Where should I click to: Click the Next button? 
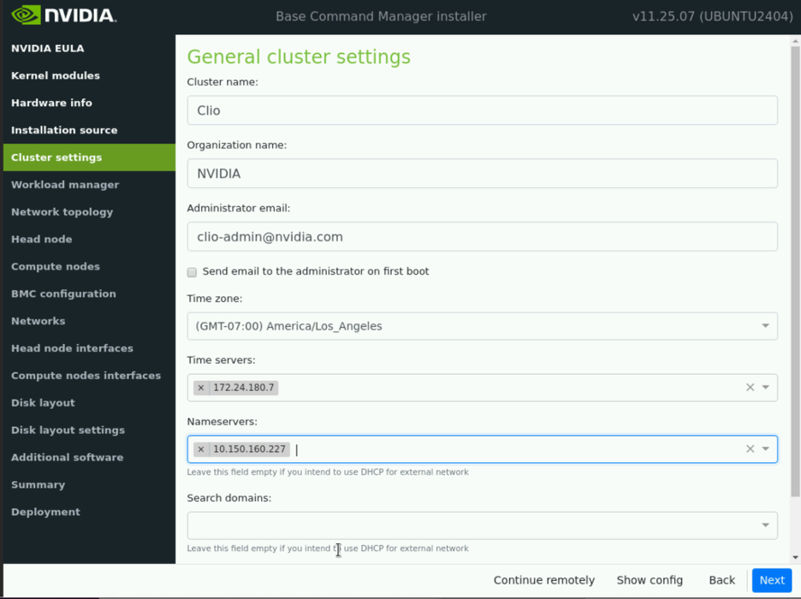(771, 580)
